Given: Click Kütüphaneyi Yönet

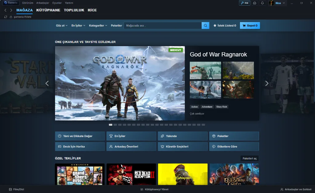Looking at the screenshot, I should click(x=154, y=189).
